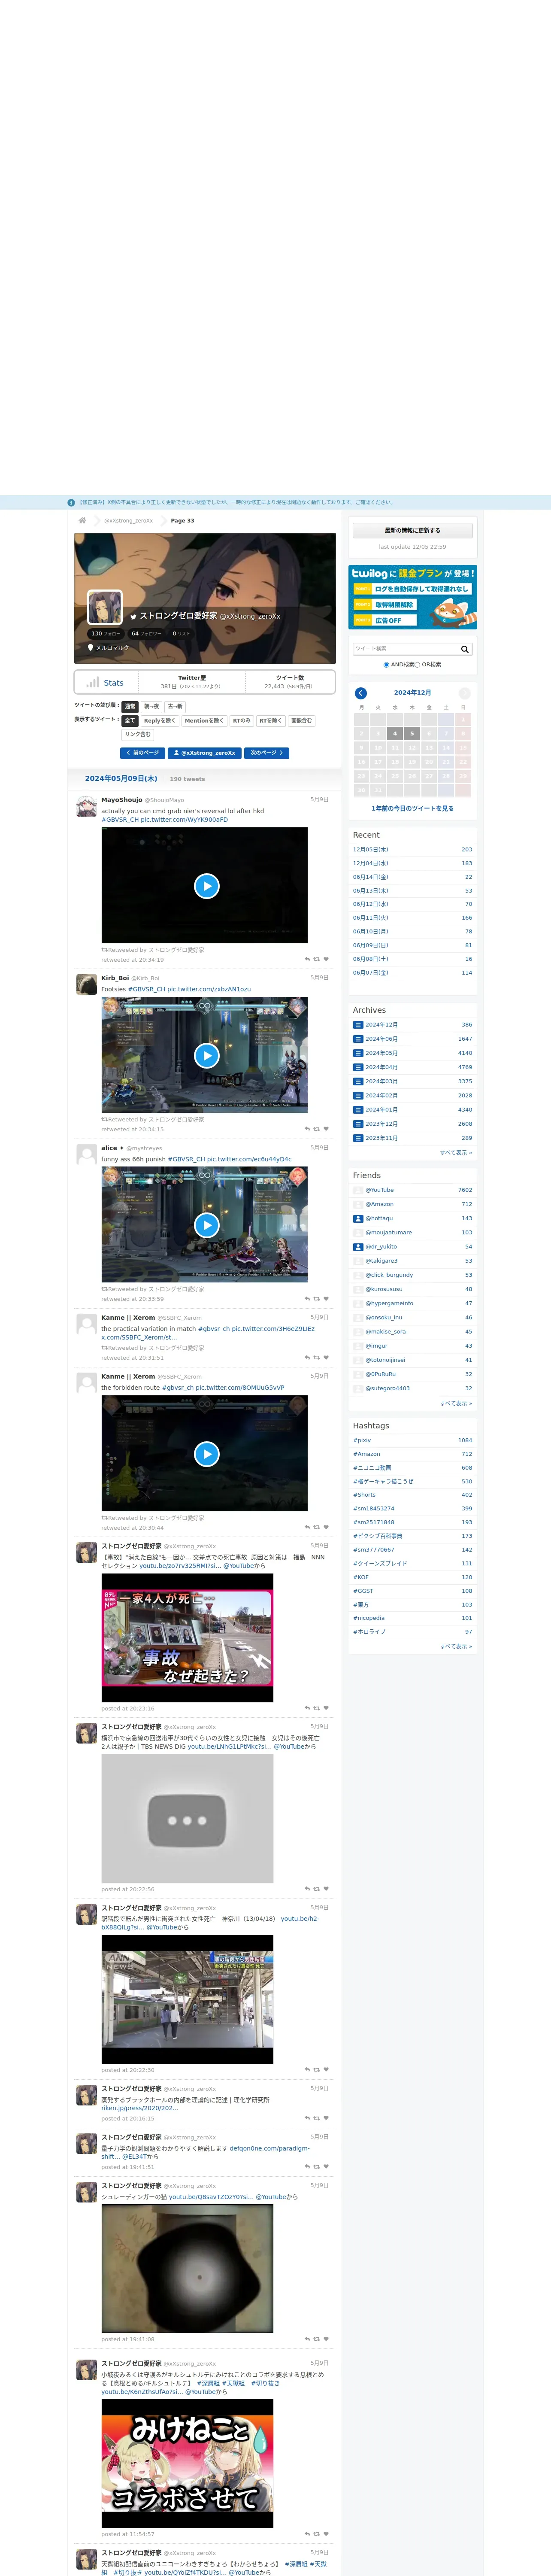Viewport: 551px width, 2576px height.
Task: Click the @dr_yukito friend avatar icon
Action: pyautogui.click(x=358, y=1247)
